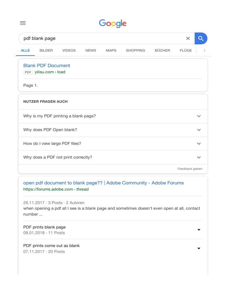Expand "How do I view large PDF files?"
226x302 pixels.
pyautogui.click(x=199, y=144)
